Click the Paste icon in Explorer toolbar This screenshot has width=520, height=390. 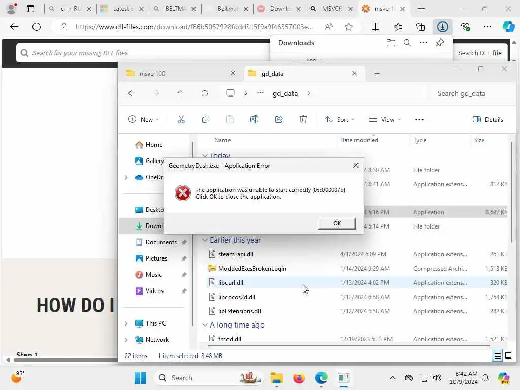click(230, 119)
